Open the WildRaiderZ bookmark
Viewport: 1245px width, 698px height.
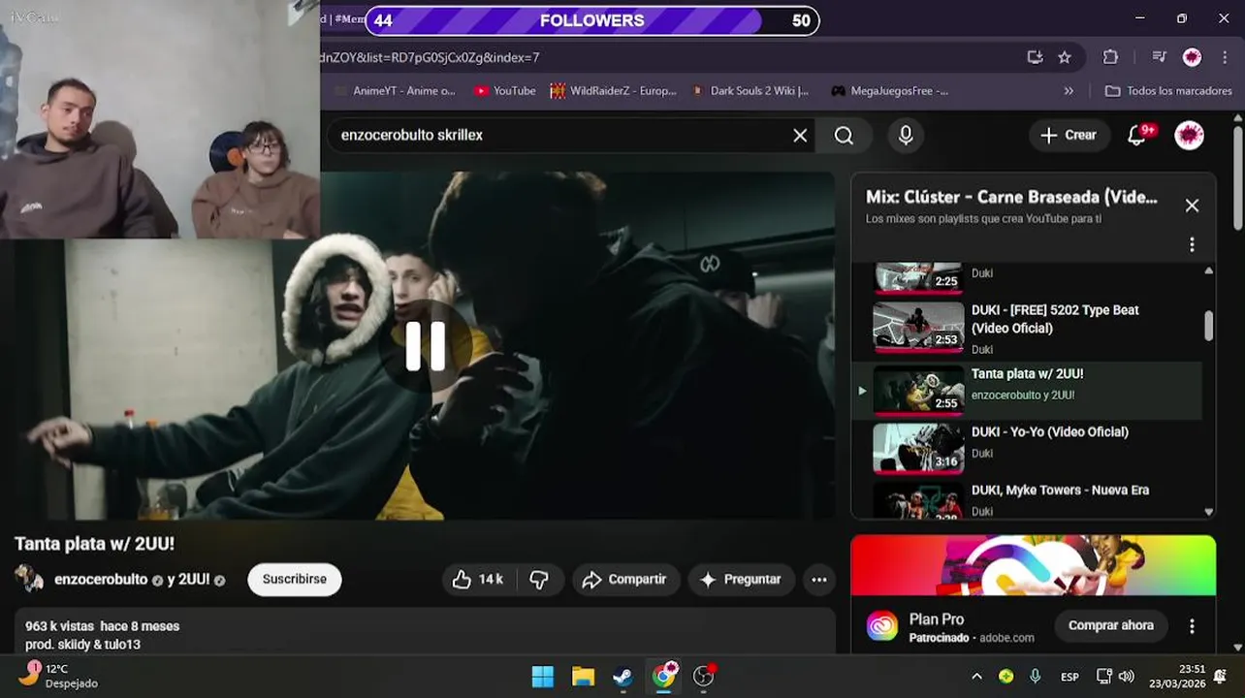[614, 91]
